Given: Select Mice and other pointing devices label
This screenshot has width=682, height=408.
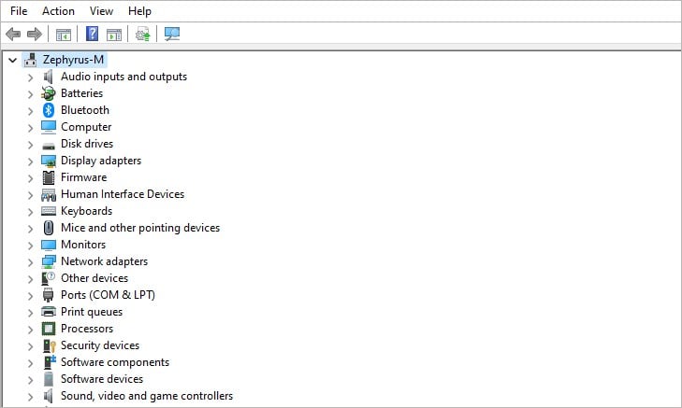Looking at the screenshot, I should click(140, 228).
